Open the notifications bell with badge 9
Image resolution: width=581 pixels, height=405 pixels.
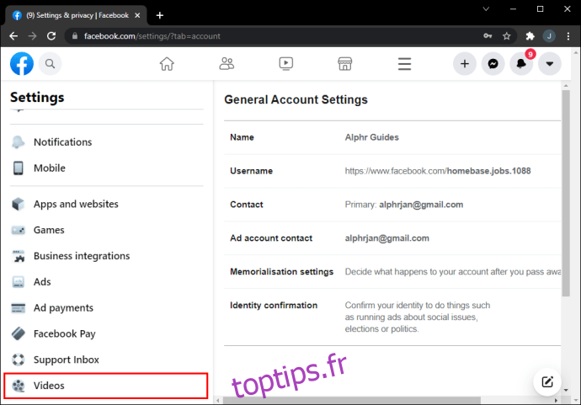[521, 64]
